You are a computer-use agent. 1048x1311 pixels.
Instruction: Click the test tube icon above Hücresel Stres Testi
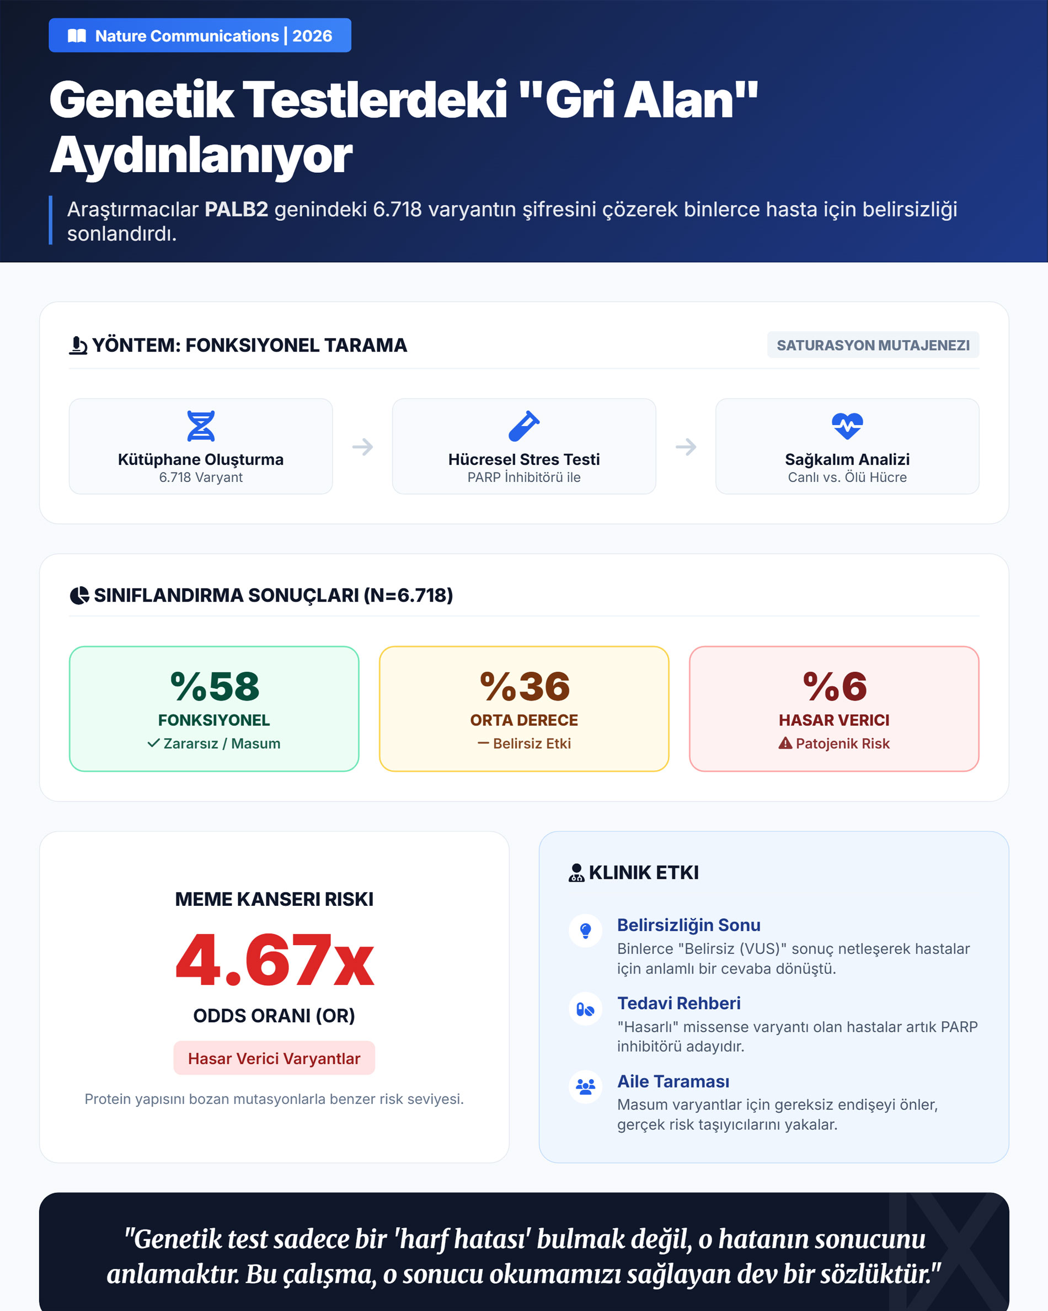point(523,426)
